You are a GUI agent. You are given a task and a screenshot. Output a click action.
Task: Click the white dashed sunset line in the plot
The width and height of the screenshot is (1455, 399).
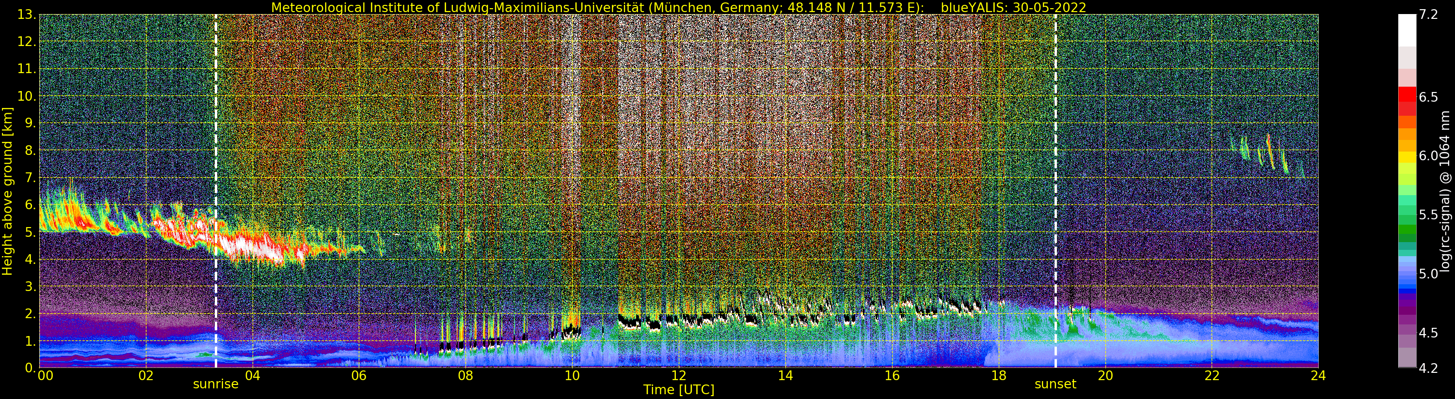[x=1055, y=191]
